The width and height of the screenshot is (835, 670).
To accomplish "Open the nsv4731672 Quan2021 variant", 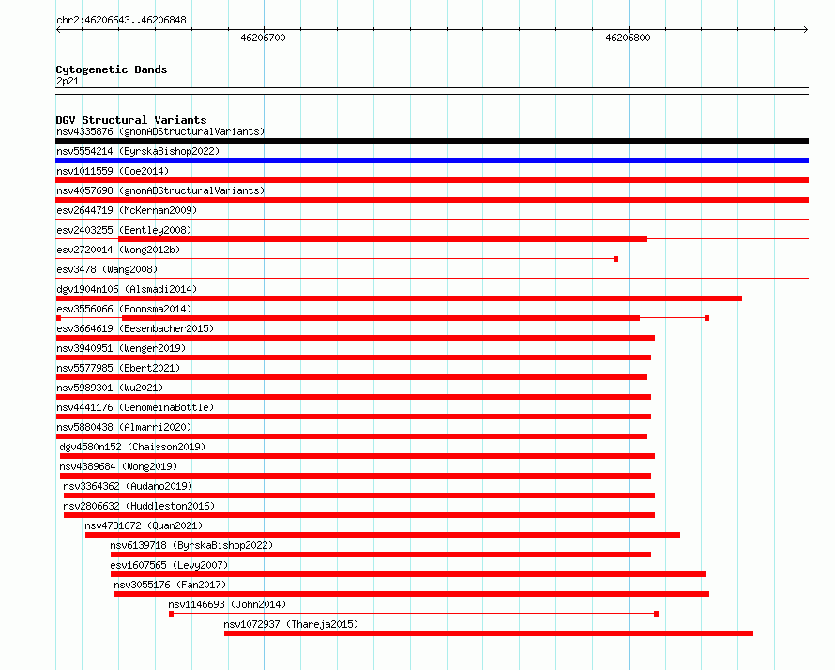I will click(x=144, y=525).
